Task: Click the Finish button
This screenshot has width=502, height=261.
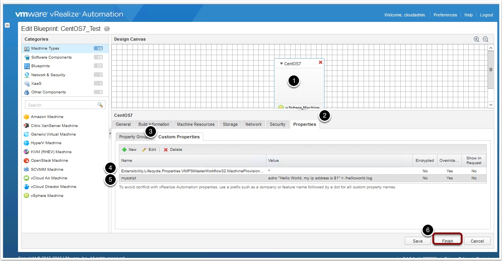Action: click(x=447, y=241)
